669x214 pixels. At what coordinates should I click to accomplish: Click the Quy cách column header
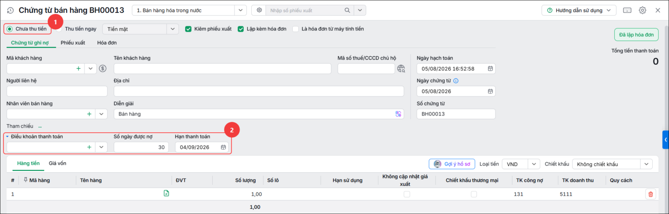point(621,180)
